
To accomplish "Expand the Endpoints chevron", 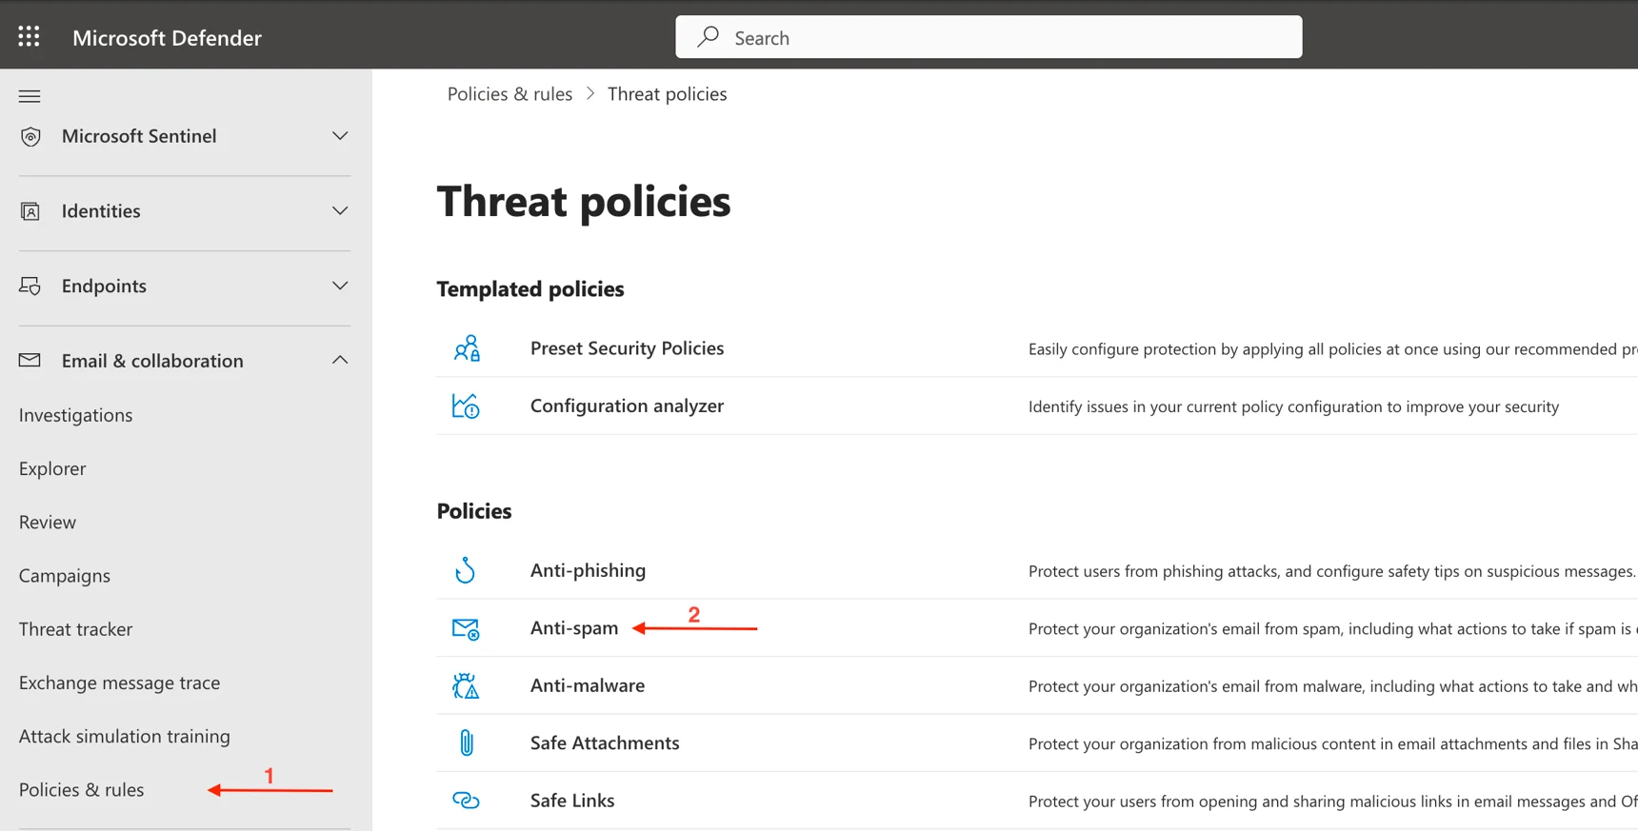I will click(x=340, y=286).
